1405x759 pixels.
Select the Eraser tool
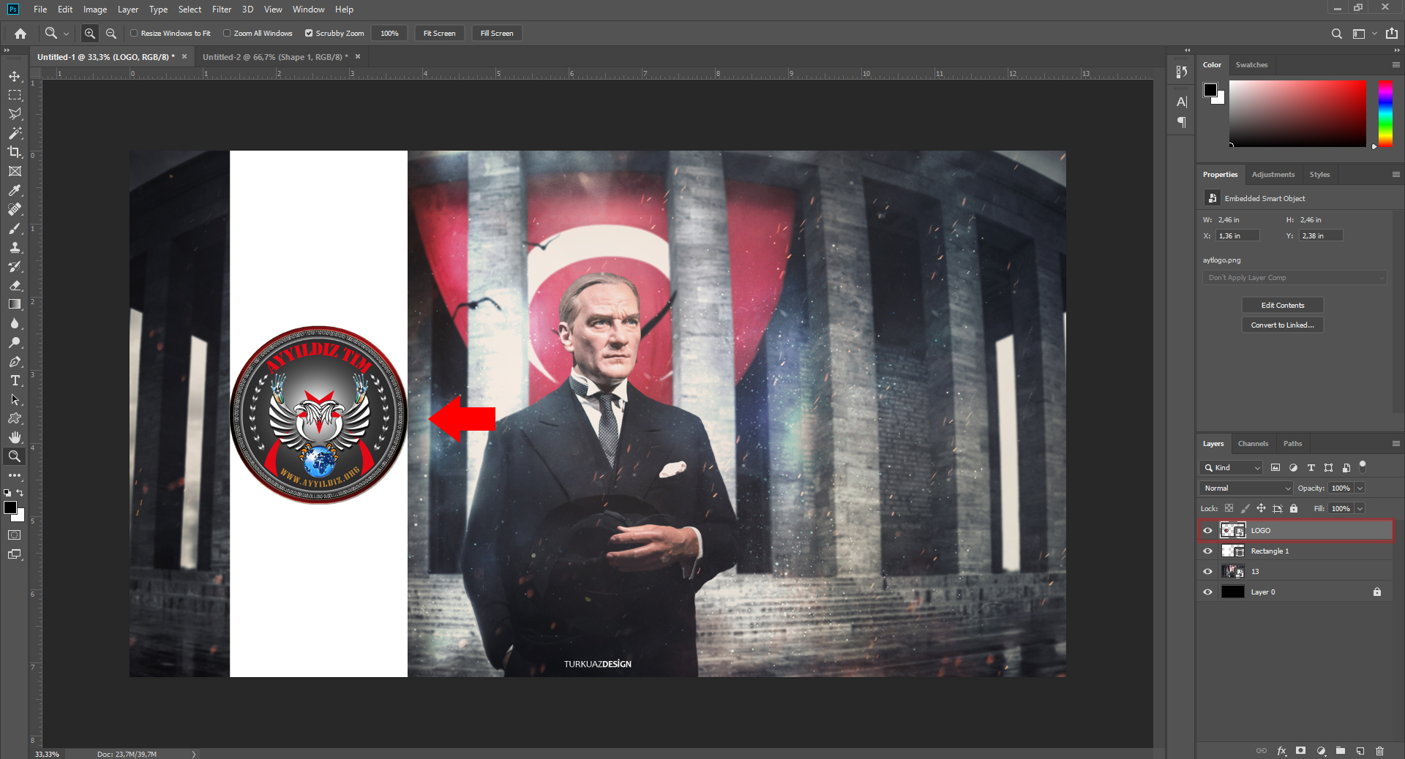[15, 285]
